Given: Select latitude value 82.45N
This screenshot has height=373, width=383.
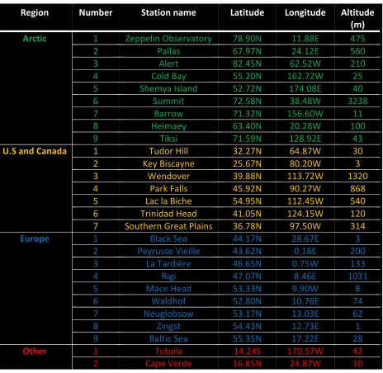Looking at the screenshot, I should pos(247,64).
